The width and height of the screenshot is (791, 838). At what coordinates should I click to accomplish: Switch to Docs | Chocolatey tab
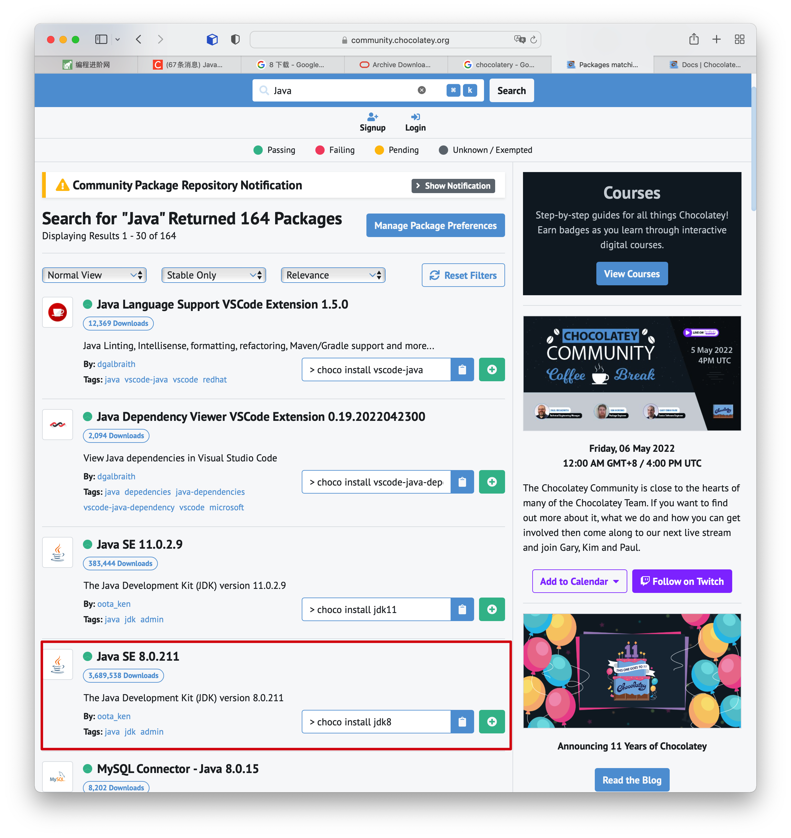[x=705, y=64]
